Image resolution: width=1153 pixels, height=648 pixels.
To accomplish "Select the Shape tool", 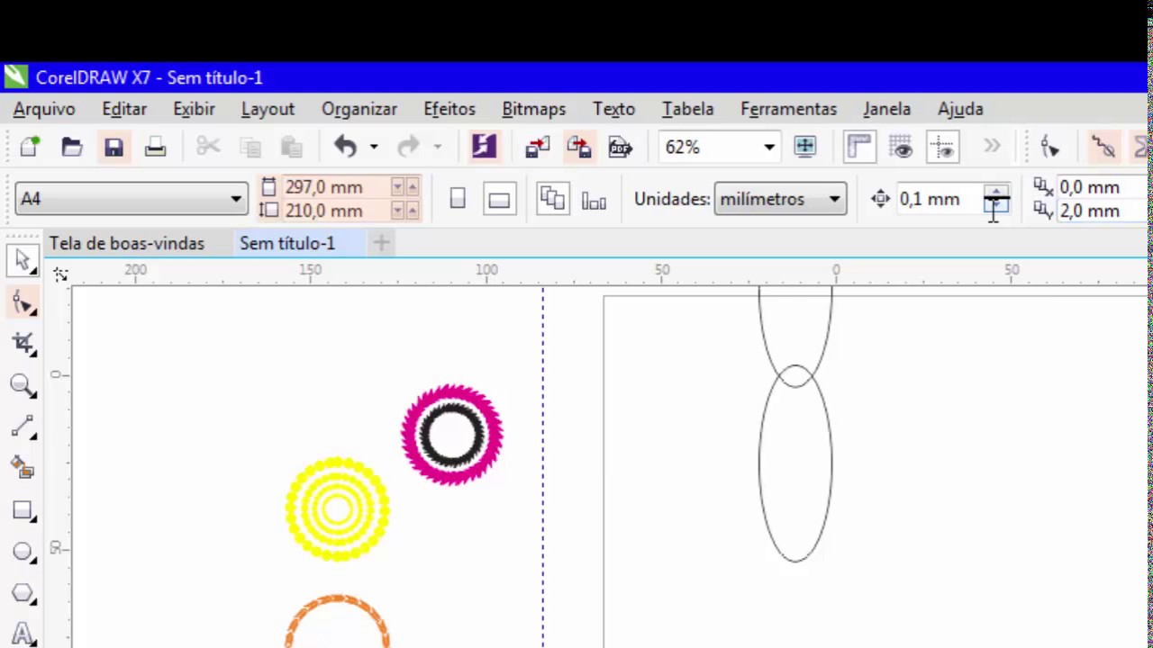I will [x=23, y=303].
